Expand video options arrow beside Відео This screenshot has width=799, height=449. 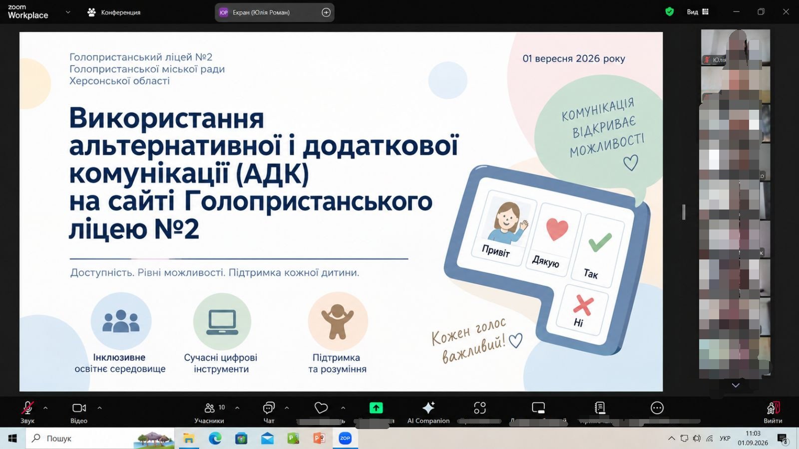click(x=99, y=408)
